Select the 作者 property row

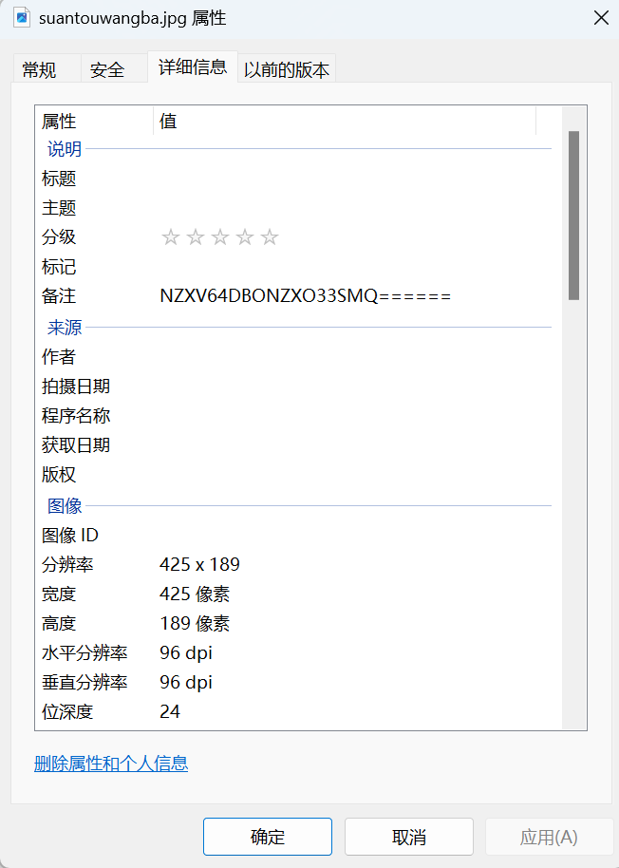296,356
